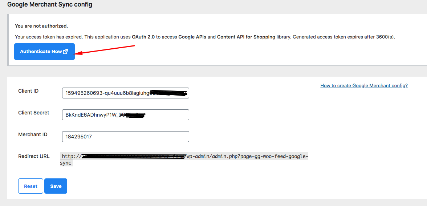The image size is (427, 206).
Task: Click the Redirect URL label
Action: 34,156
